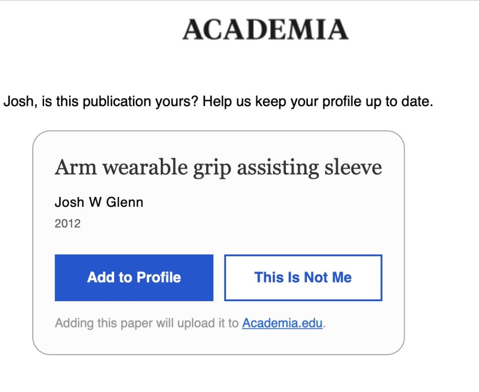This screenshot has width=479, height=392.
Task: Click the word 'Not' on outlined button
Action: [x=316, y=277]
